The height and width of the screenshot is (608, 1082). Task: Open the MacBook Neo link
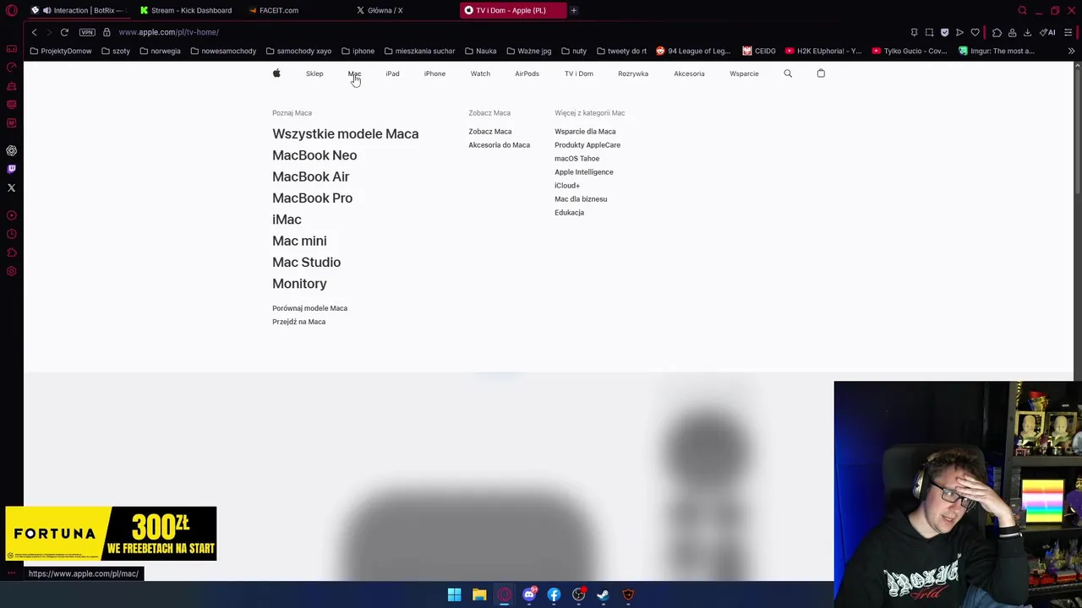click(314, 155)
